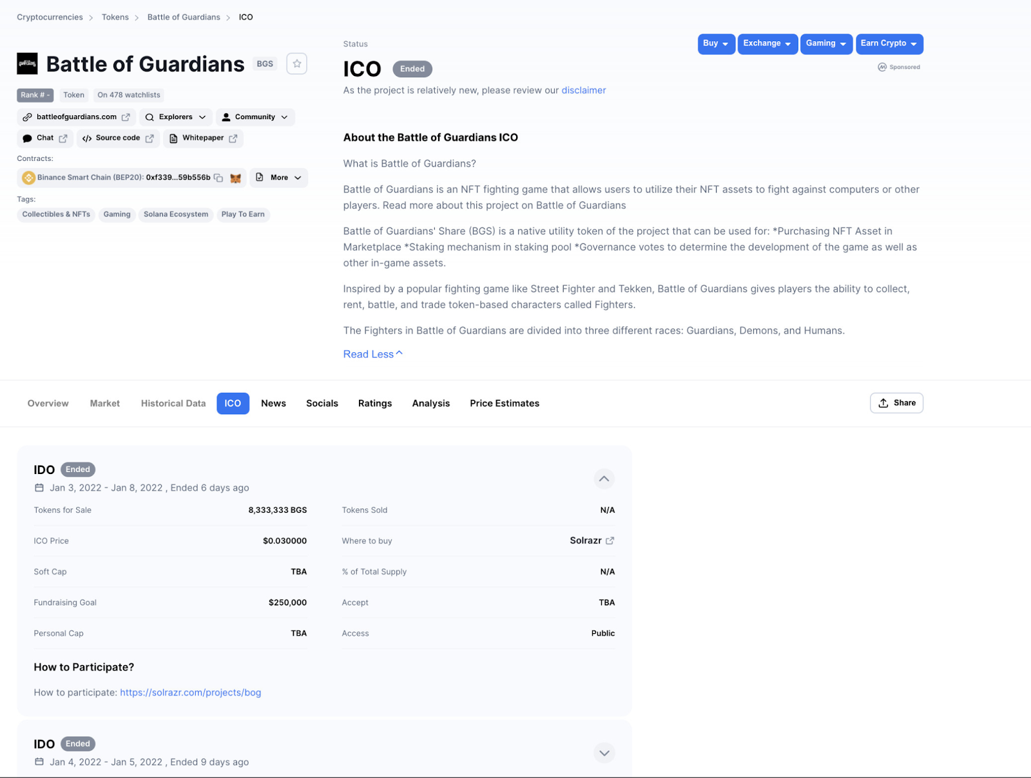1031x778 pixels.
Task: Click the $250,000 fundraising goal value
Action: (287, 603)
